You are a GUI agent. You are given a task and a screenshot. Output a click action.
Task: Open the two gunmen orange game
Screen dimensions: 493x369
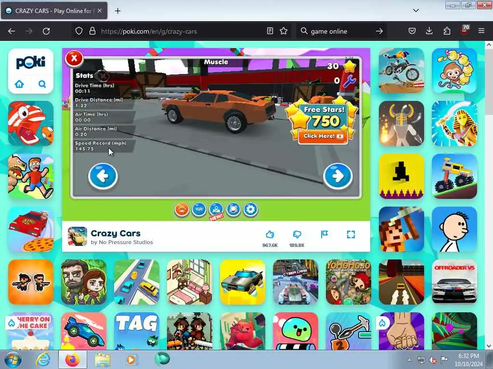[31, 282]
